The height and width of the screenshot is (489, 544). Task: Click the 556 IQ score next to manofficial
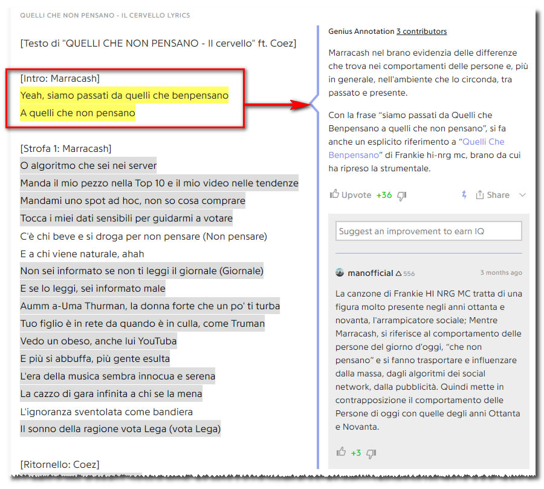[x=409, y=274]
